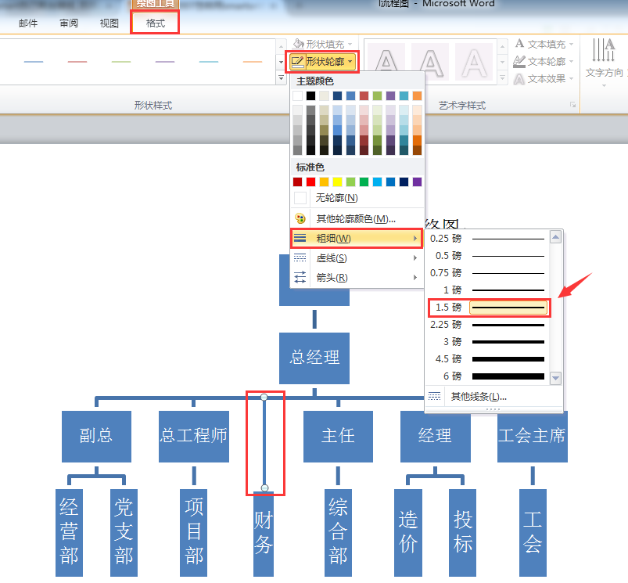This screenshot has height=583, width=628.
Task: Click the 文本填充 icon
Action: click(x=519, y=43)
